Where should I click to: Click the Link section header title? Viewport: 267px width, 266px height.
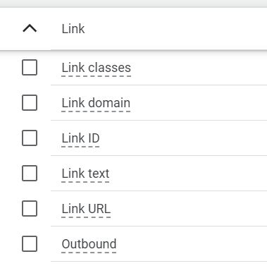click(x=73, y=29)
